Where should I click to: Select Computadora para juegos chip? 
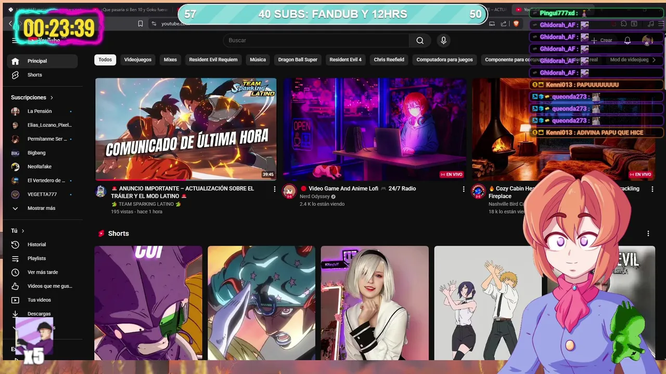click(x=445, y=60)
